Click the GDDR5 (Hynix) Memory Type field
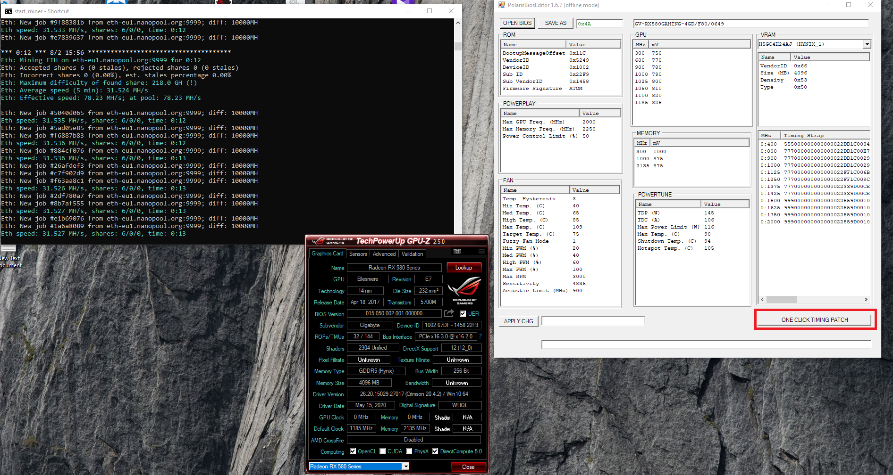 pyautogui.click(x=376, y=371)
